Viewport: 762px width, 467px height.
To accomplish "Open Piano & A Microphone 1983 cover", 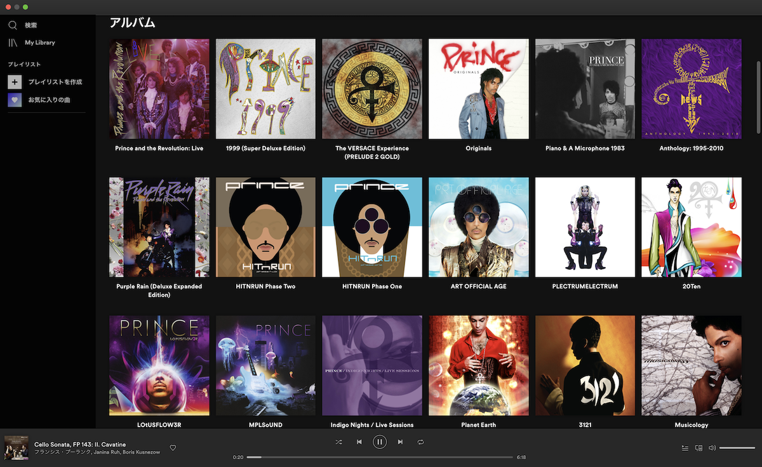I will pyautogui.click(x=585, y=89).
